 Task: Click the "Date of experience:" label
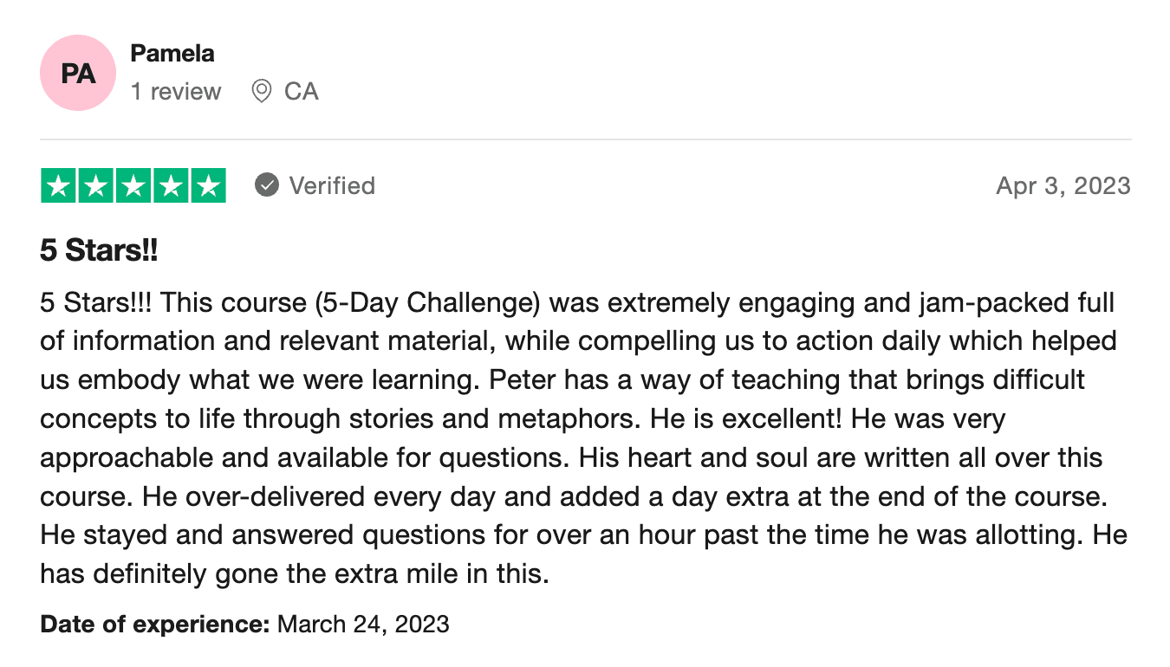[156, 624]
